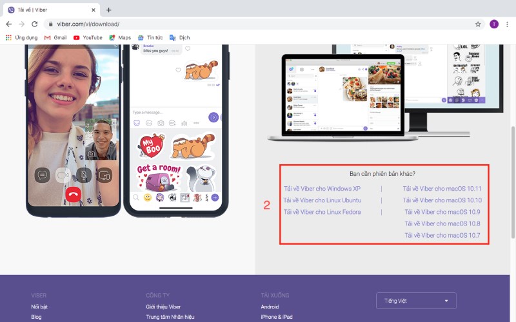Click the search magnifier in sticker bar
Screen dimensions: 516x322
135,198
